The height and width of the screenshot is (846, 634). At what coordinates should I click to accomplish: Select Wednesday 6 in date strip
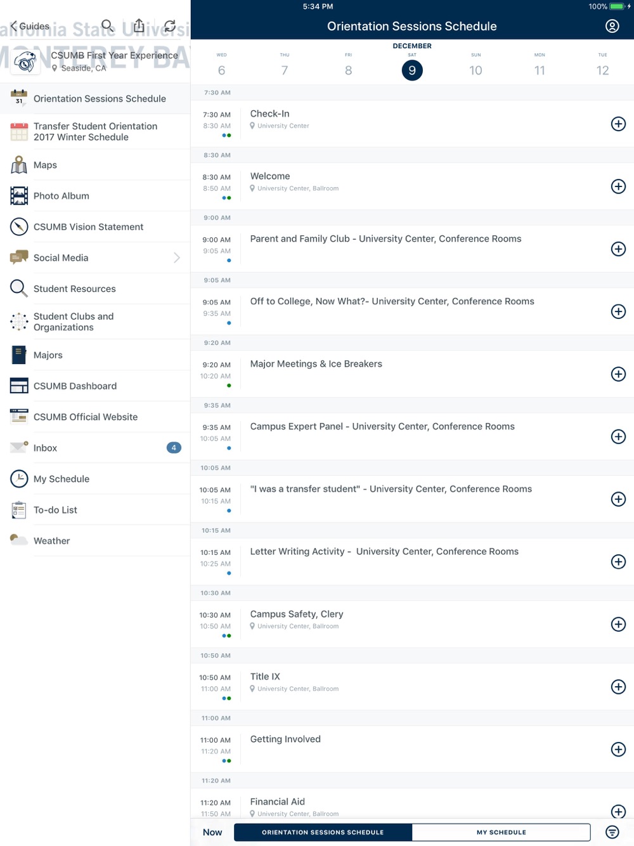[221, 65]
